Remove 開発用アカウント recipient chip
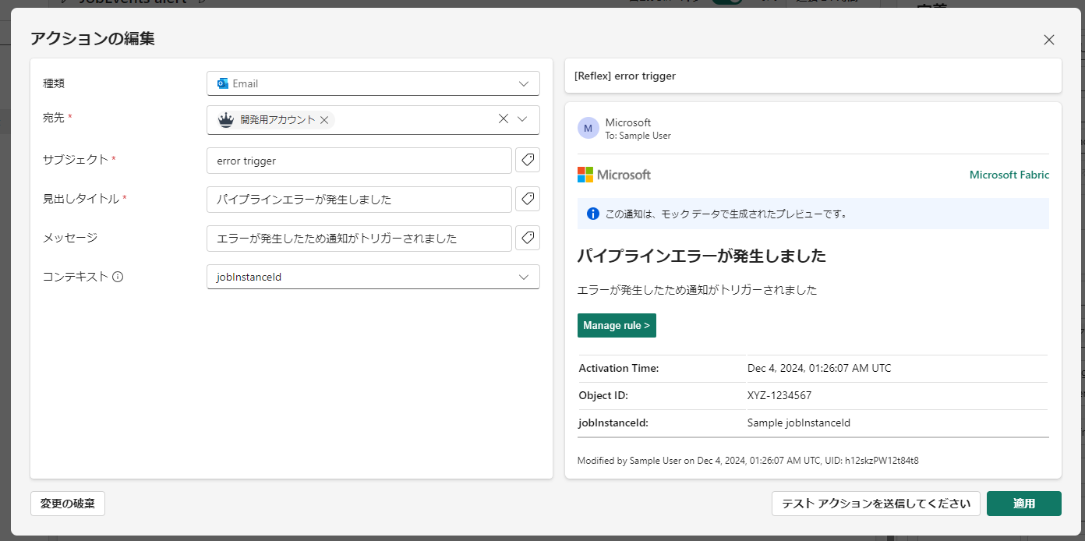 [x=324, y=120]
